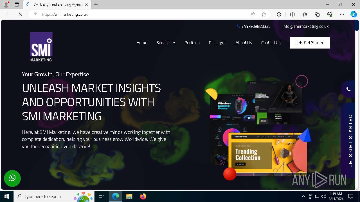
Task: Open the About Us page
Action: (x=244, y=43)
